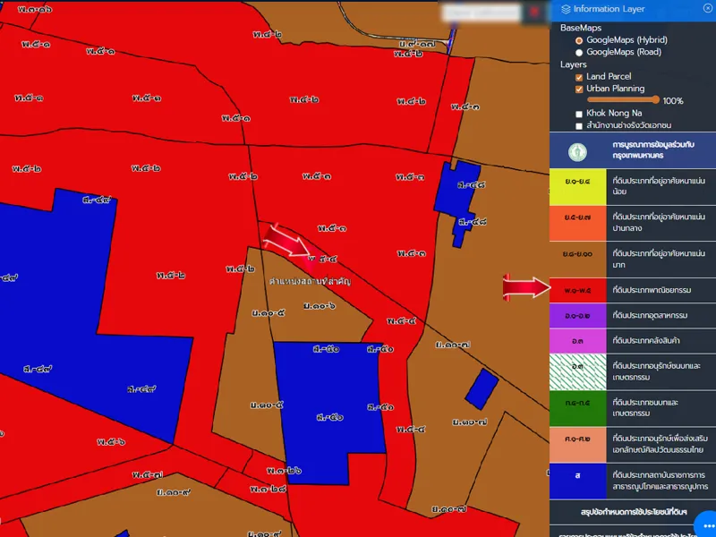Click the location pin marker on the map
Image resolution: width=716 pixels, height=537 pixels.
tap(311, 260)
